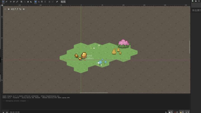Viewport: 201px width, 113px height.
Task: Choose the Rotate Mode tool
Action: (x=14, y=2)
